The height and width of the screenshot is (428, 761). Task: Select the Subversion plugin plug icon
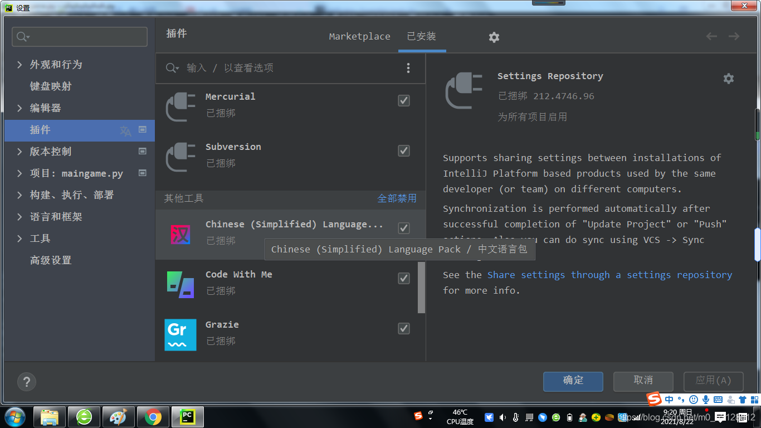[181, 156]
